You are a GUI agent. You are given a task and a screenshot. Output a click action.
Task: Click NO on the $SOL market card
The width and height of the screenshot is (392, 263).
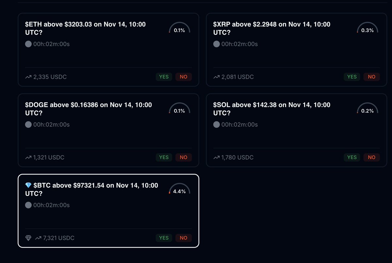tap(372, 157)
